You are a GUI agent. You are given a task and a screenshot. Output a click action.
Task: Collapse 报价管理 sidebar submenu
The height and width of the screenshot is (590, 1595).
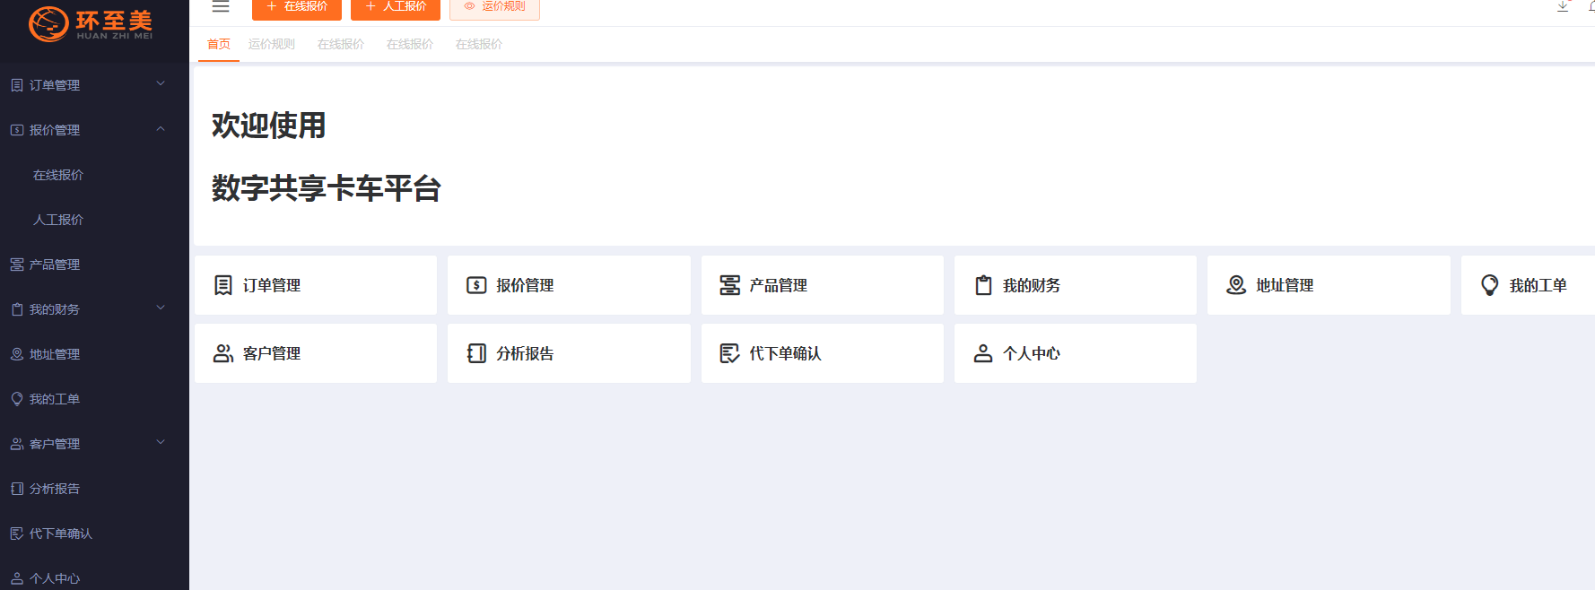[x=90, y=130]
